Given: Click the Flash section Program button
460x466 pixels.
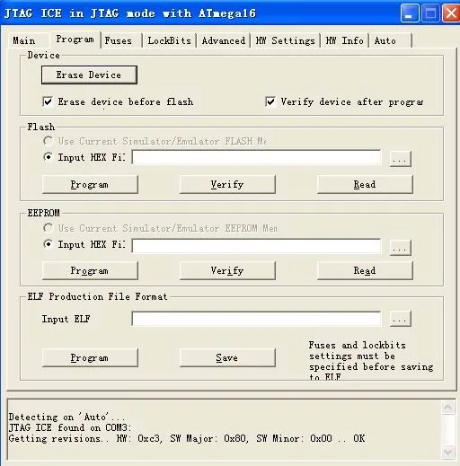Looking at the screenshot, I should coord(90,185).
